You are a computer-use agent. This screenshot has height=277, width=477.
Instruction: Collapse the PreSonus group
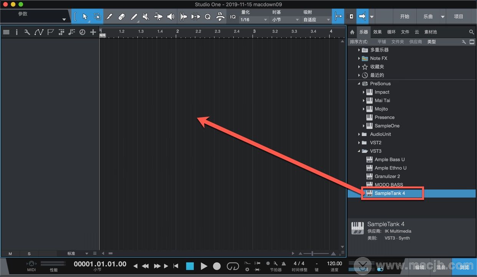point(359,84)
